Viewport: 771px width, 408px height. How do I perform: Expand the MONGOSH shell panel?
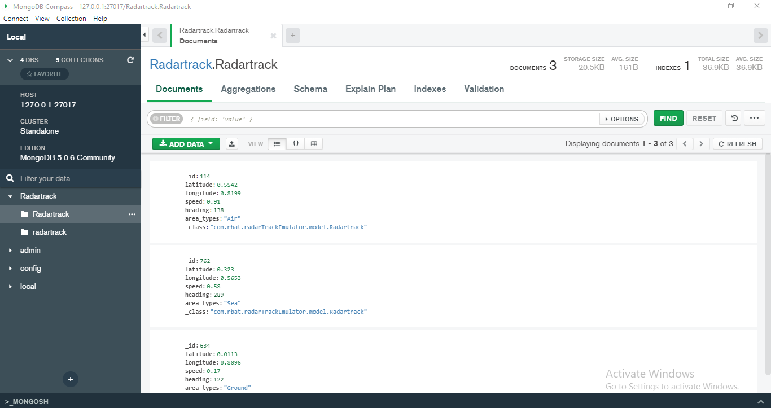(x=761, y=401)
